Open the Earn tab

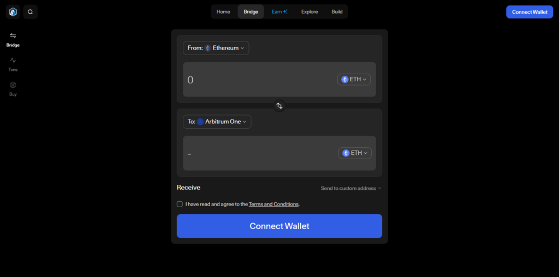(x=279, y=12)
